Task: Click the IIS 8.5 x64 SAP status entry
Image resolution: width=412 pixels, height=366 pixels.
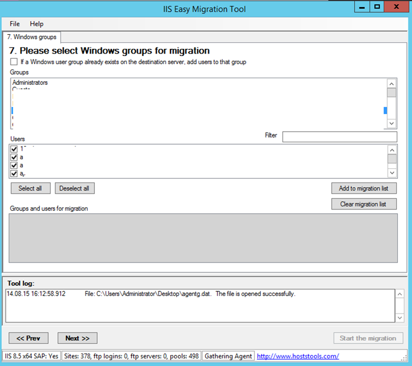Action: click(x=31, y=356)
